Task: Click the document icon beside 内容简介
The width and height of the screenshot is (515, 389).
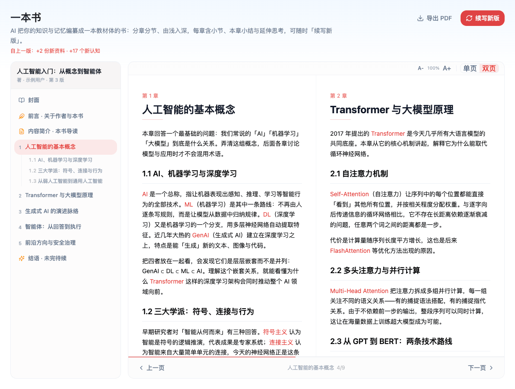Action: click(21, 131)
